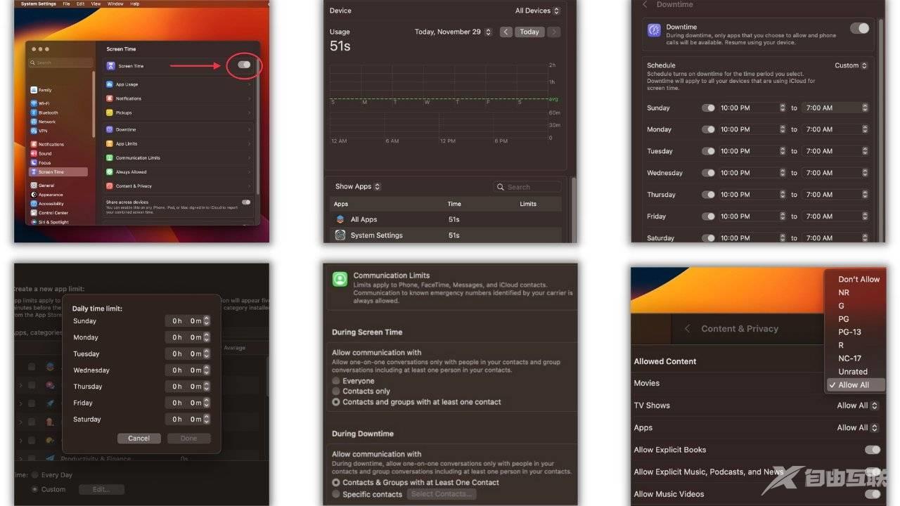Click Select Contacts... button
The height and width of the screenshot is (506, 900).
(442, 494)
